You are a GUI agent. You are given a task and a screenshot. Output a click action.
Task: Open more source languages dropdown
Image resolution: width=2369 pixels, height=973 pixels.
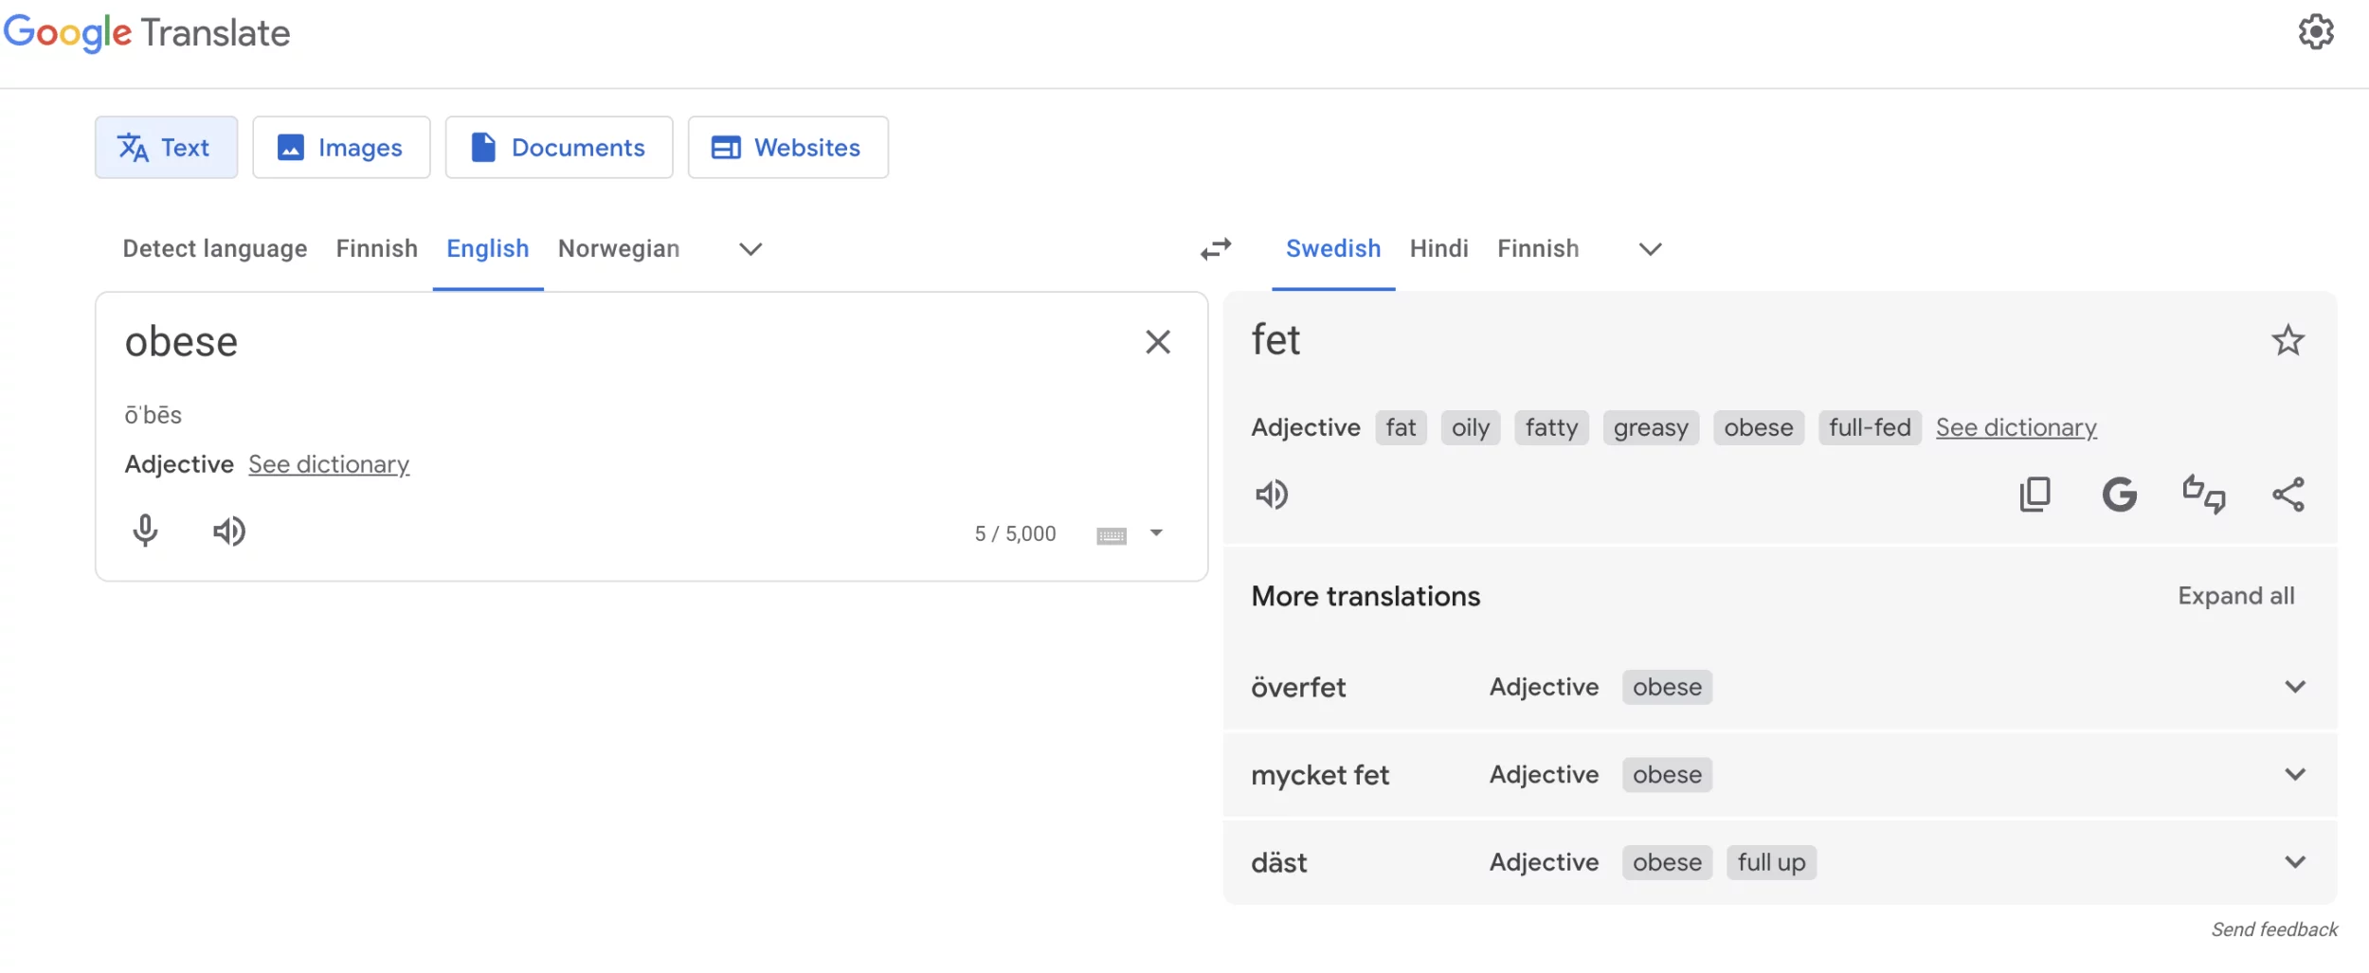[x=750, y=249]
